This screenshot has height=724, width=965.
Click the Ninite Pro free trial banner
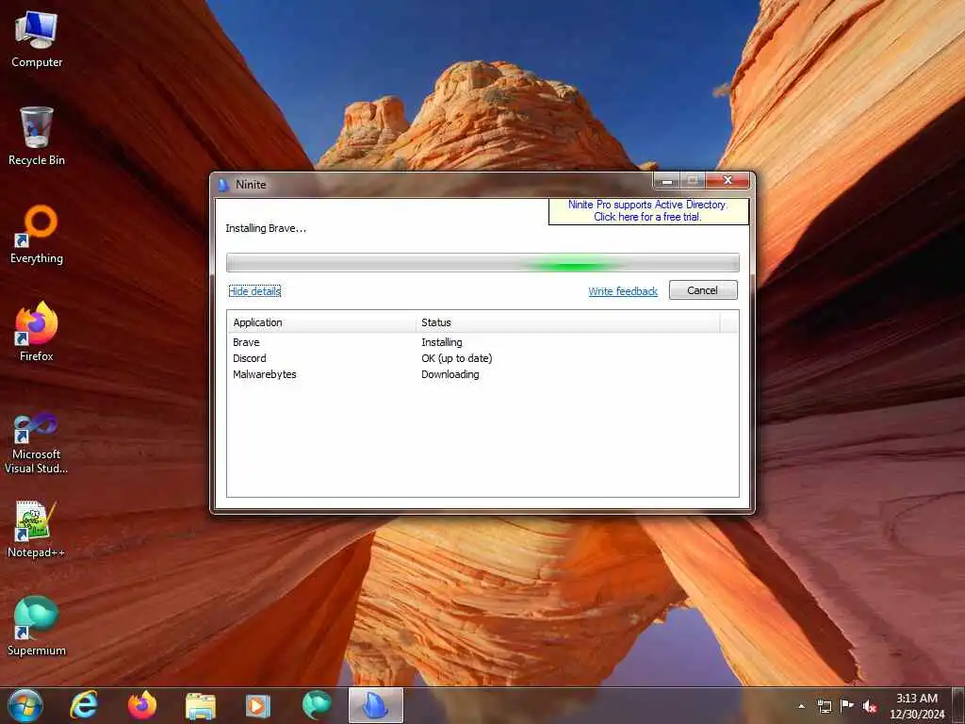click(x=648, y=210)
